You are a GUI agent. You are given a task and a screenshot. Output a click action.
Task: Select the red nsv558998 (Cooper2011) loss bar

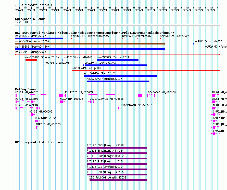(x=31, y=60)
